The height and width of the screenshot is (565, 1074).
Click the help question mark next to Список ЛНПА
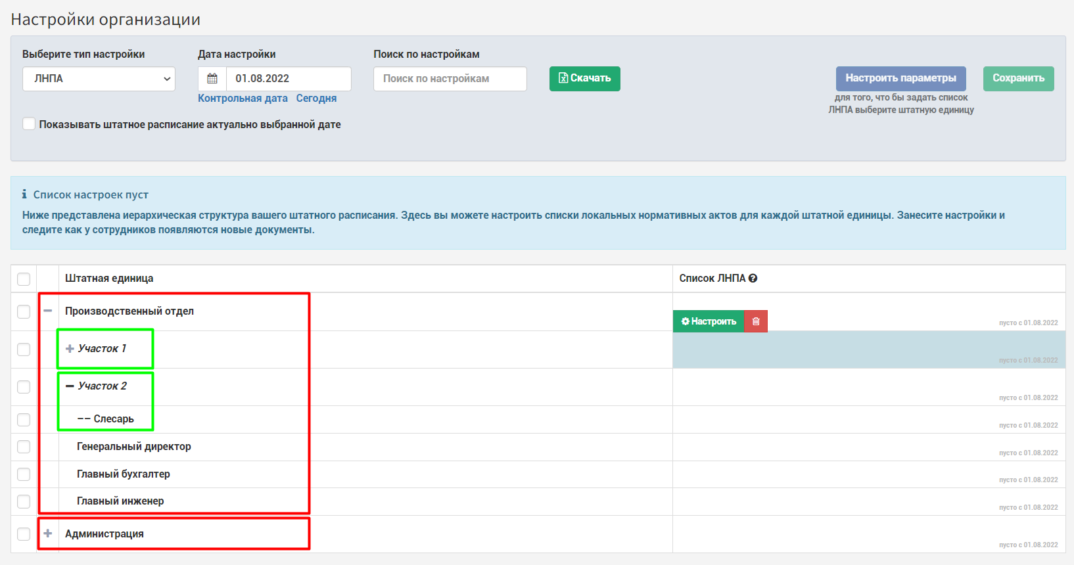pyautogui.click(x=753, y=279)
